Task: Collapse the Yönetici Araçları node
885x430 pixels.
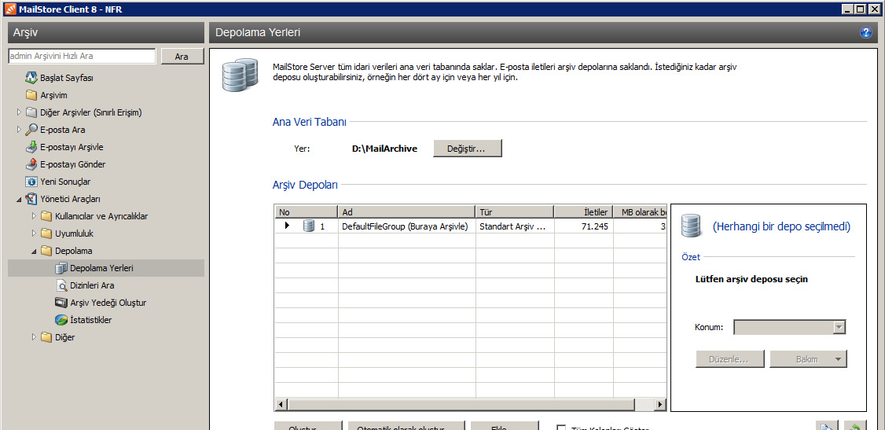Action: 19,199
